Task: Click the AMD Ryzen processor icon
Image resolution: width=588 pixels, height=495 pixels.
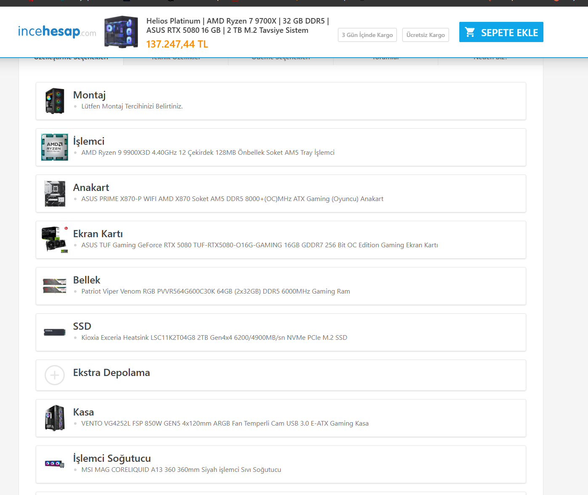Action: coord(55,147)
